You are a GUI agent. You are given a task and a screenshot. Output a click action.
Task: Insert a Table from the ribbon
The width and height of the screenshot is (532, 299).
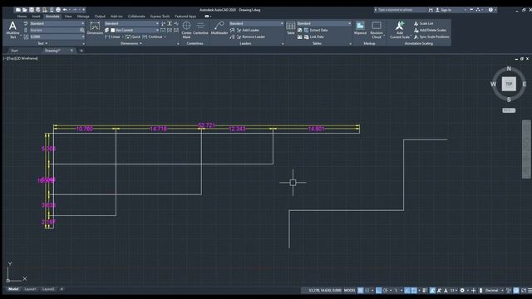click(291, 27)
